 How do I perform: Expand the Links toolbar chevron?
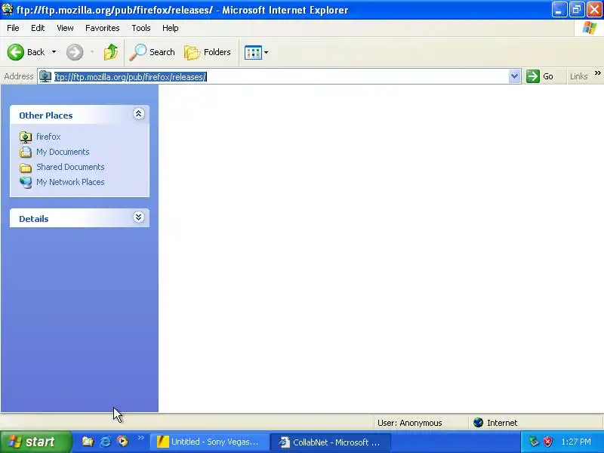pyautogui.click(x=597, y=72)
